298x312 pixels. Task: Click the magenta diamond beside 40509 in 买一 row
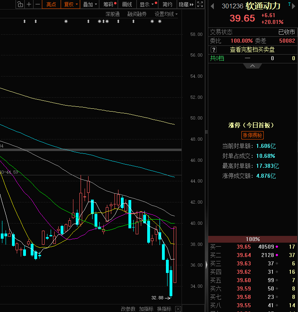(x=277, y=247)
